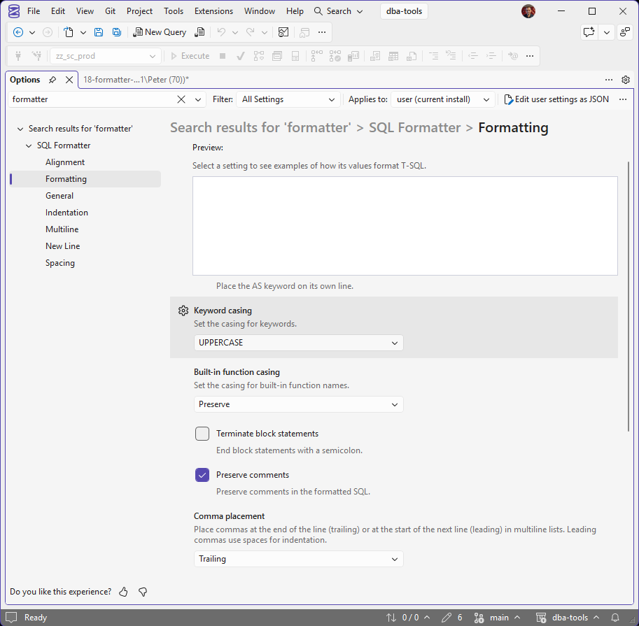The image size is (639, 626).
Task: Switch to the 18-formatter query tab
Action: pos(136,80)
